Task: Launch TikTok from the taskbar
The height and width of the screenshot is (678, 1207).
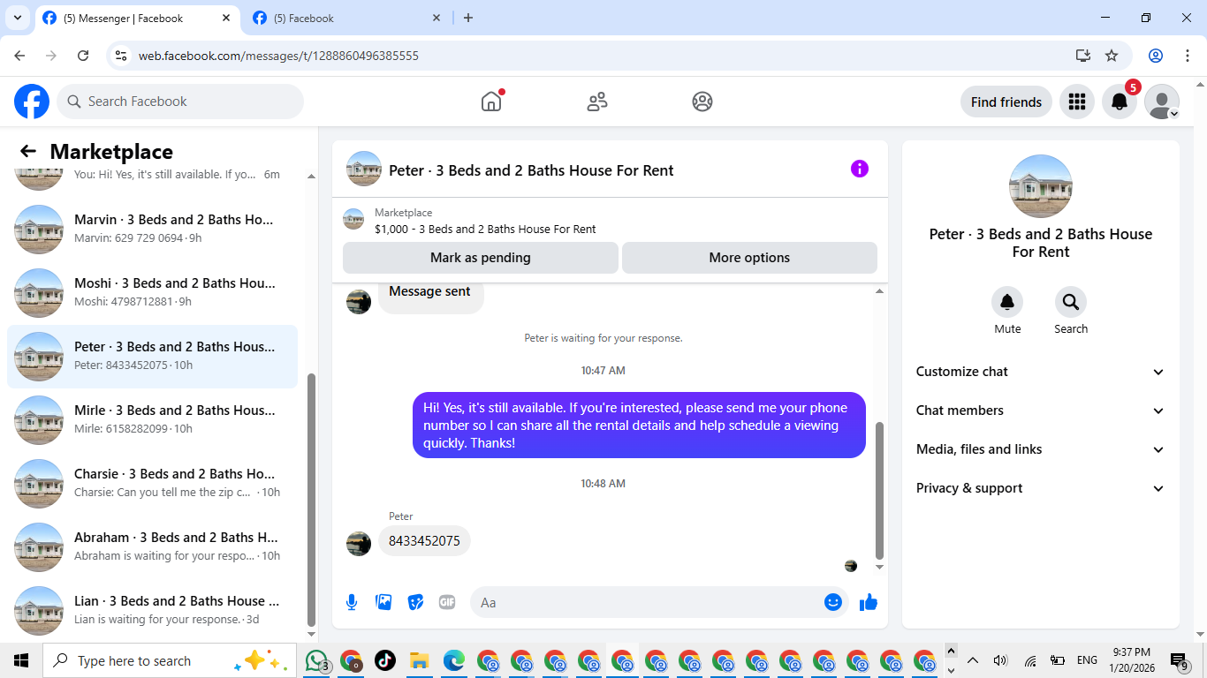Action: [x=385, y=660]
